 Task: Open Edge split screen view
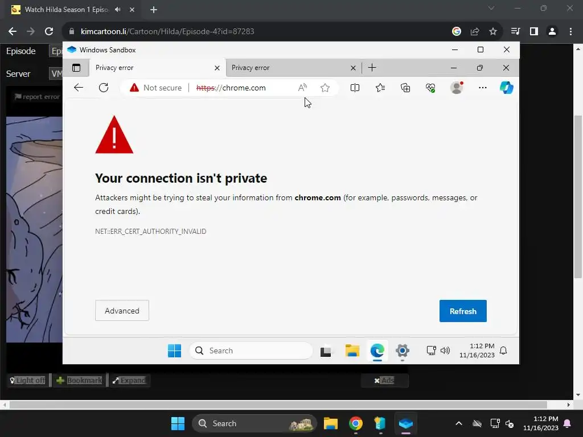(x=355, y=88)
